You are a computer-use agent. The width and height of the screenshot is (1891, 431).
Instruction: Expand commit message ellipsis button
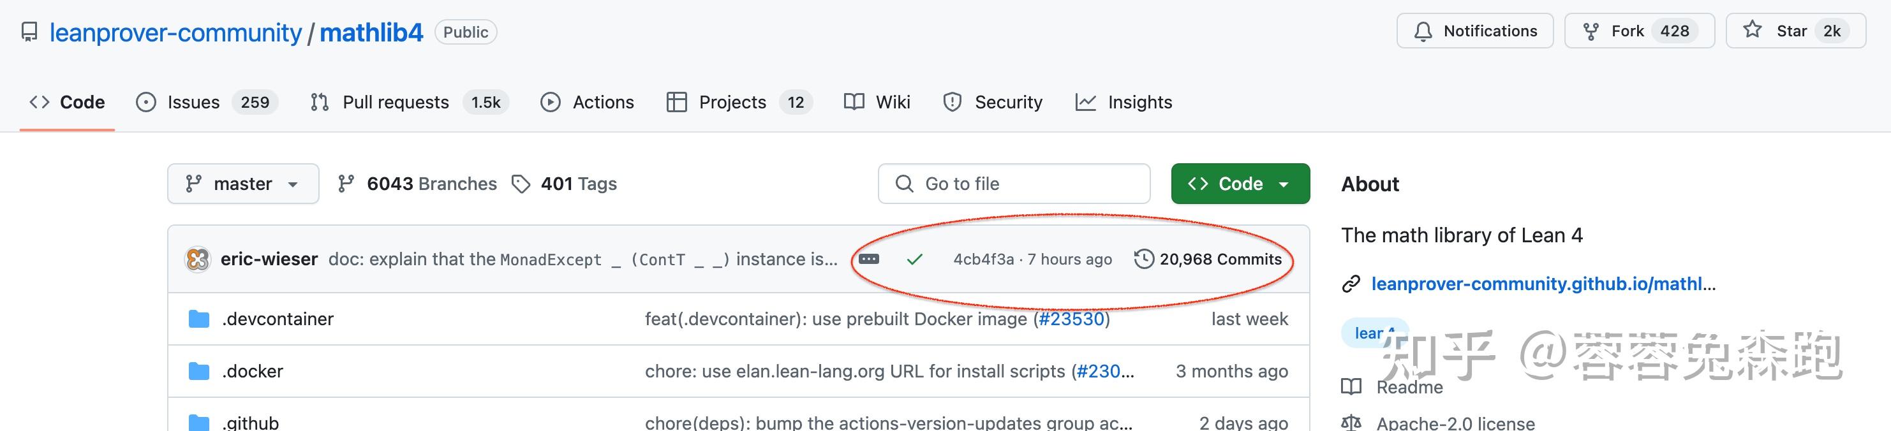[868, 259]
